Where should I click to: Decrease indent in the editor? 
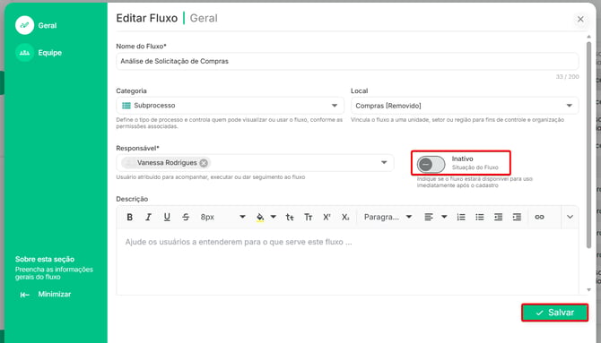[x=498, y=217]
